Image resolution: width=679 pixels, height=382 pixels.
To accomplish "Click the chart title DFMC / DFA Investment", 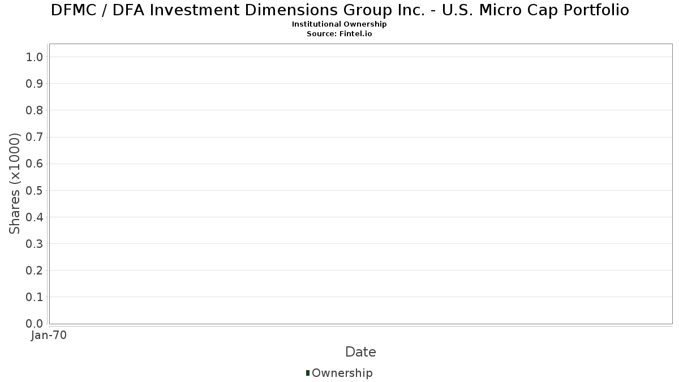I will (339, 10).
